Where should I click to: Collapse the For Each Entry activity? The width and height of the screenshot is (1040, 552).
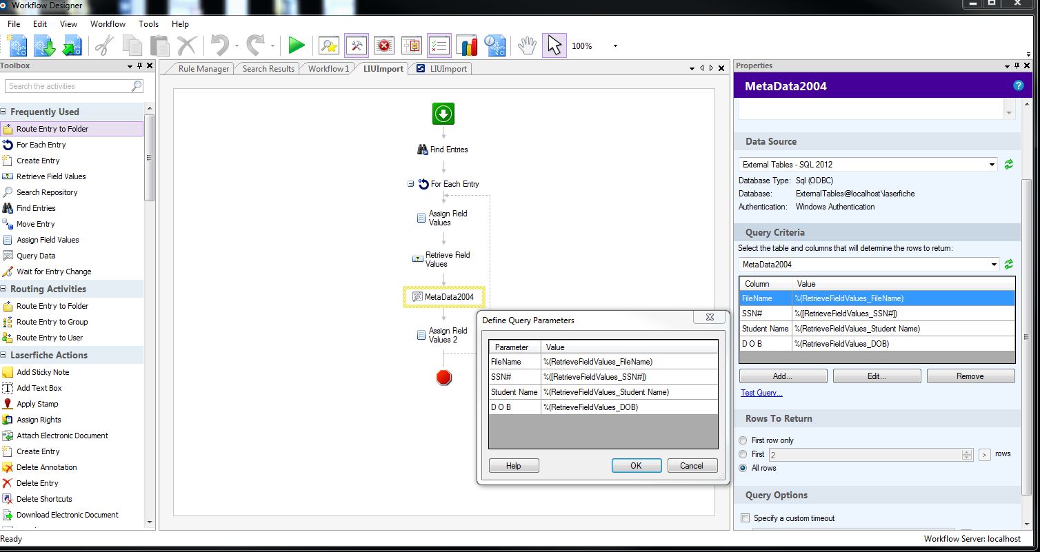(x=411, y=184)
